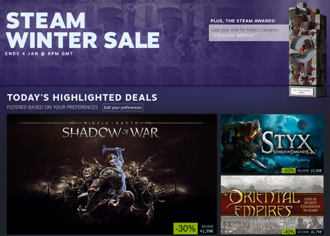The width and height of the screenshot is (330, 236).
Task: Open the Styx Shards of Darkness deal
Action: click(x=272, y=144)
